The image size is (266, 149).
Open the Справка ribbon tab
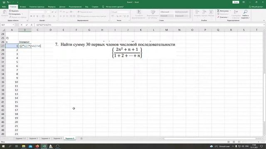95,7
